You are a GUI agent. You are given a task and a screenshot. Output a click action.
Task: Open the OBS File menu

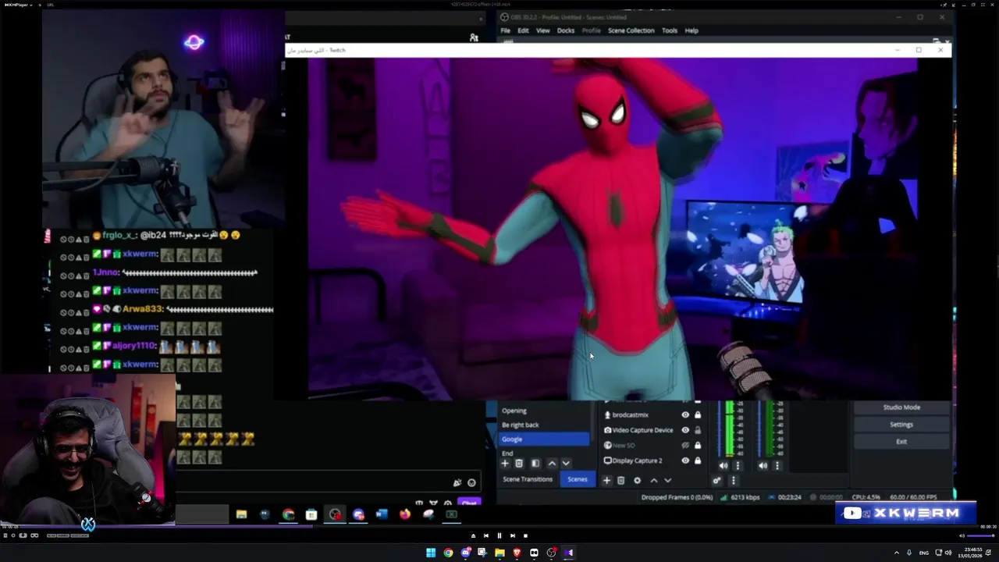[x=505, y=30]
